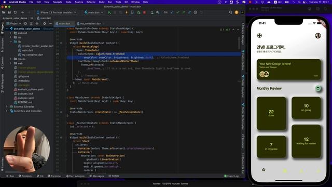Tap green calendar button beside Monthly Review
The height and width of the screenshot is (187, 332).
click(x=318, y=88)
